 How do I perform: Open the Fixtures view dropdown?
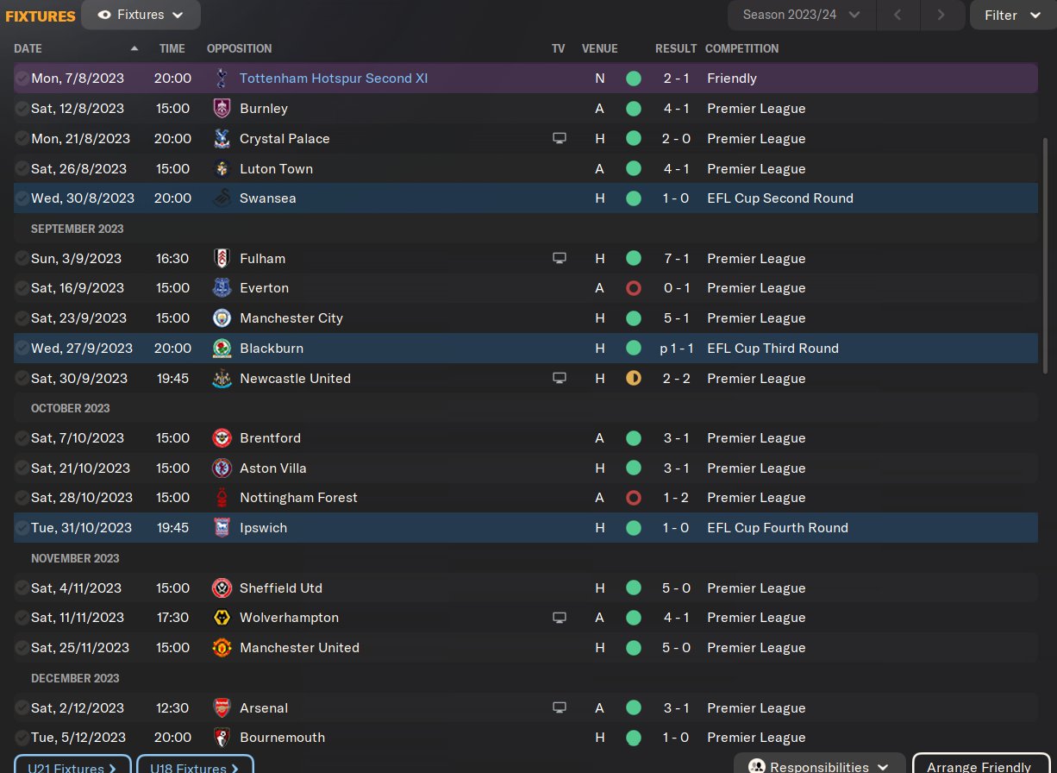point(141,15)
